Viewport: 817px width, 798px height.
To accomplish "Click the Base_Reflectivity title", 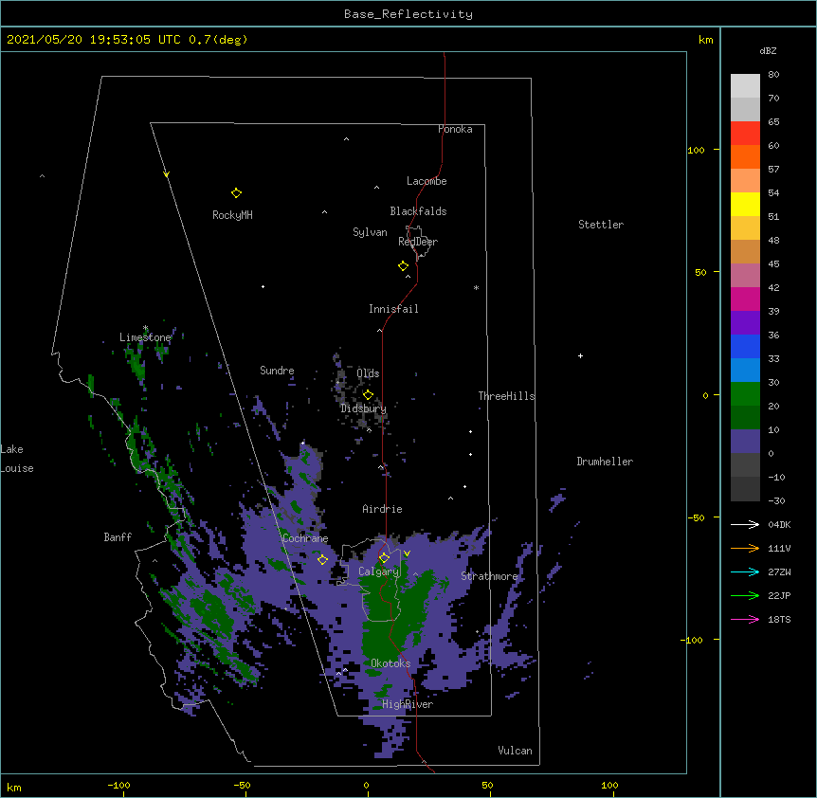I will click(x=408, y=14).
